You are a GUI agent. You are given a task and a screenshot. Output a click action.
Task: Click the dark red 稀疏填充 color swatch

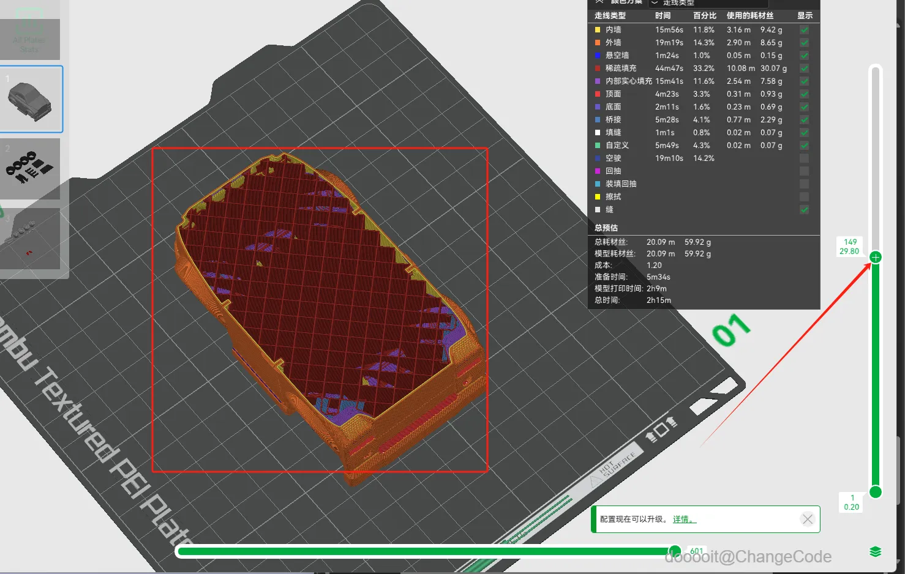(598, 68)
